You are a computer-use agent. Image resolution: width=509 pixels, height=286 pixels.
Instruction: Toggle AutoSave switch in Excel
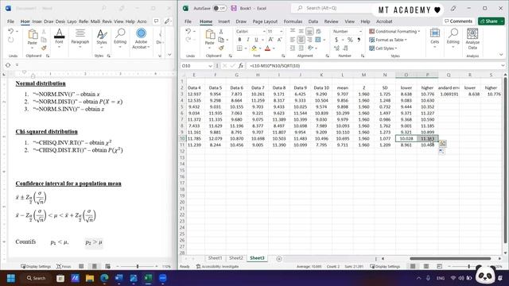tap(220, 8)
